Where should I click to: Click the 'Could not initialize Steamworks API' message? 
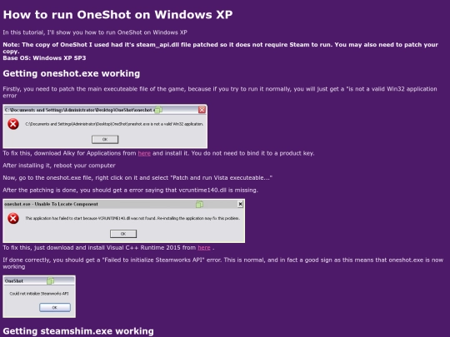(39, 294)
